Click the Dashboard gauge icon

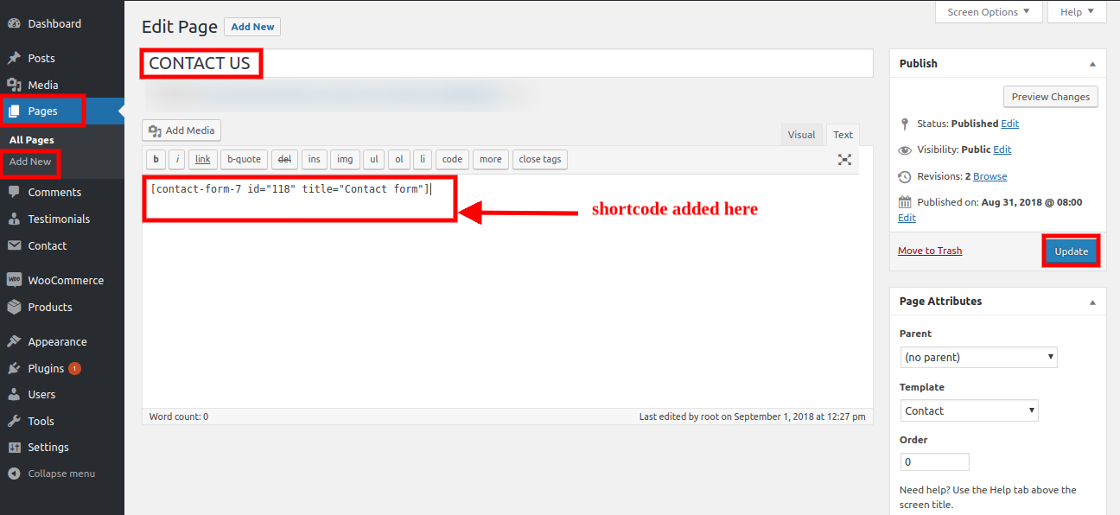(x=14, y=24)
